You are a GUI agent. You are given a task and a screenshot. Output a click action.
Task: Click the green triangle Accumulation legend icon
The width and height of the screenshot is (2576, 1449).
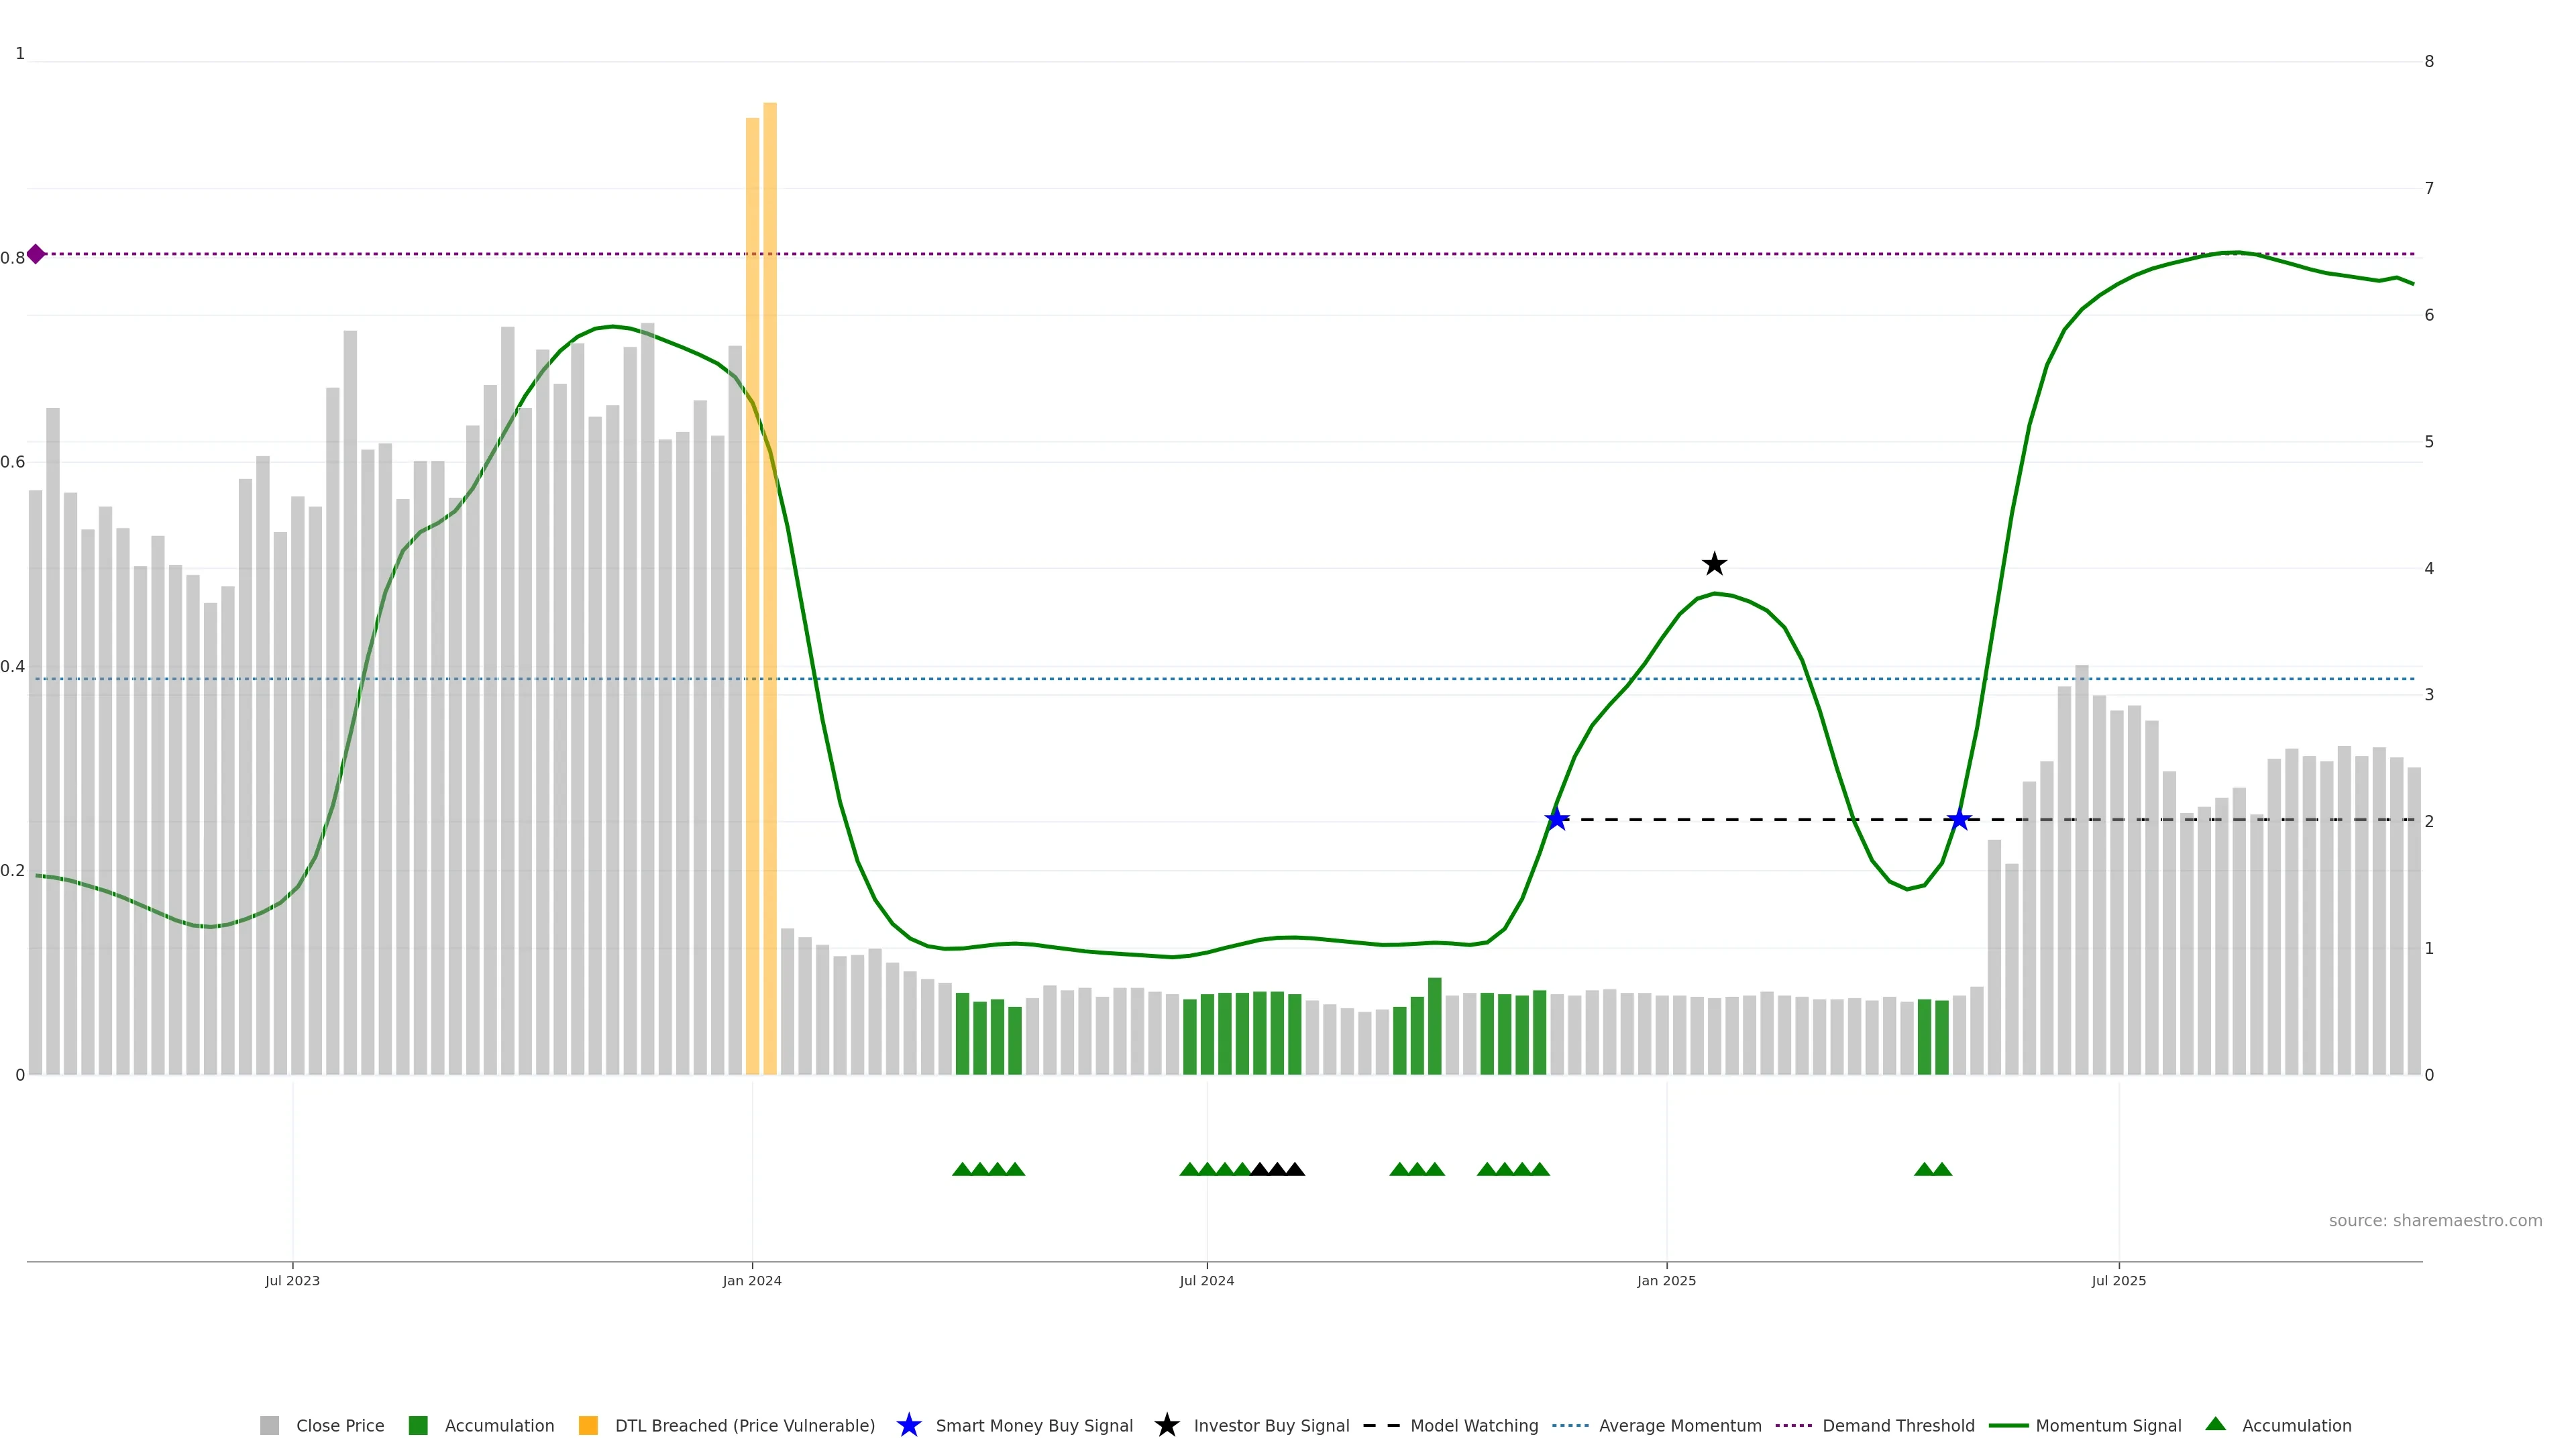tap(2215, 1424)
